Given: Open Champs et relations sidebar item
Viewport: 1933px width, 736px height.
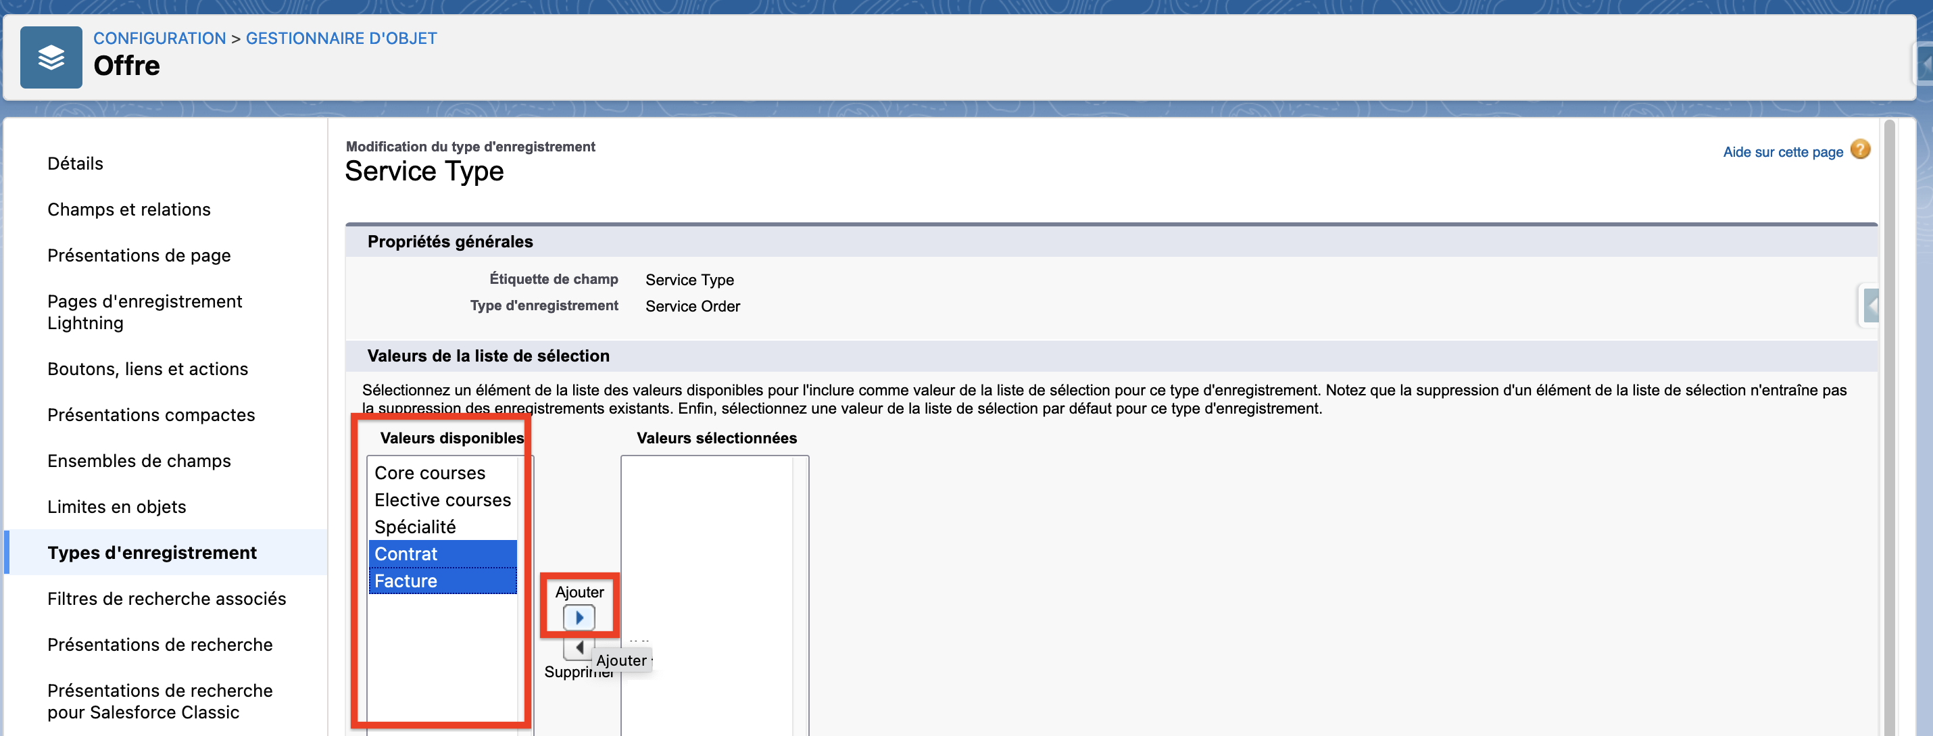Looking at the screenshot, I should pos(129,210).
